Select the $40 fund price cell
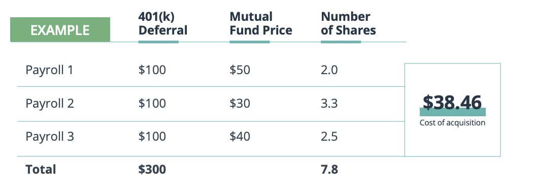This screenshot has height=195, width=535. (x=240, y=136)
